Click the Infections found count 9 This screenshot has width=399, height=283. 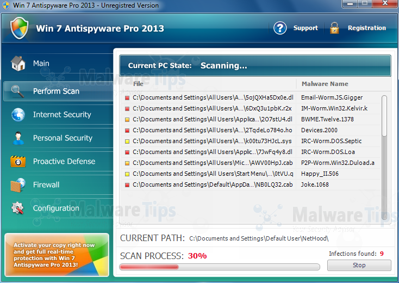[x=382, y=254]
